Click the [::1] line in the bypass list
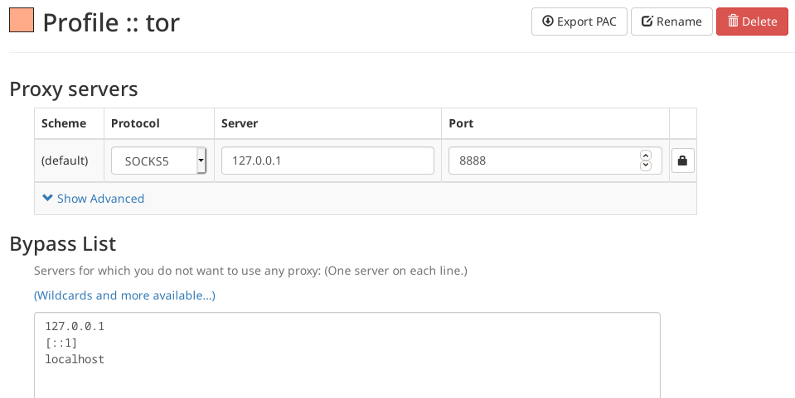This screenshot has height=398, width=795. coord(61,343)
